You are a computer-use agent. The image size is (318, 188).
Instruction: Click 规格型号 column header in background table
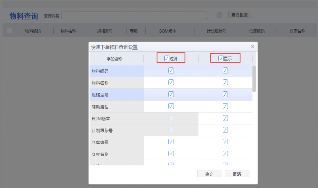point(105,31)
